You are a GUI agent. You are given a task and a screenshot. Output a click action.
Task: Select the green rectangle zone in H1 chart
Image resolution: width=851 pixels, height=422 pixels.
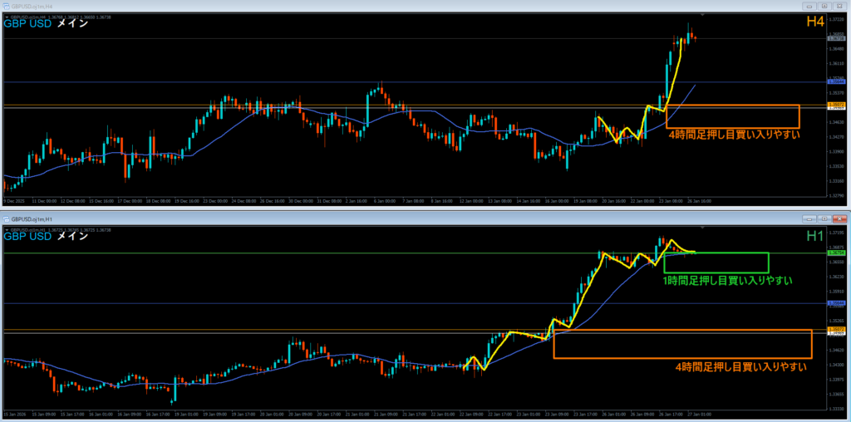point(716,272)
